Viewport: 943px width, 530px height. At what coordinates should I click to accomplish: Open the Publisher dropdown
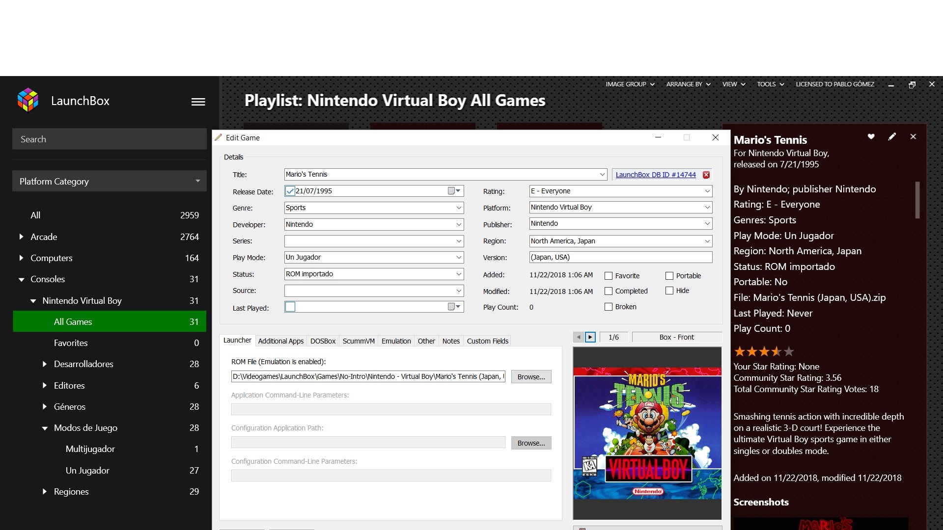click(707, 223)
